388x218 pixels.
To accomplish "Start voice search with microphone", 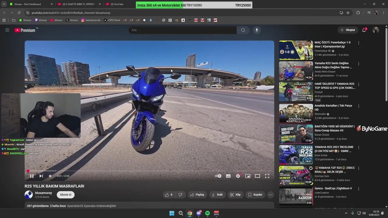I will click(x=257, y=30).
